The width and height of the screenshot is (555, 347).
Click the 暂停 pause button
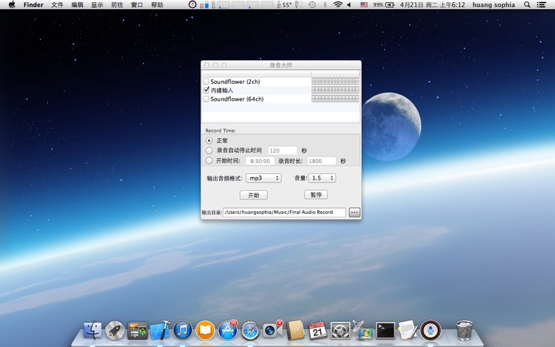[316, 195]
